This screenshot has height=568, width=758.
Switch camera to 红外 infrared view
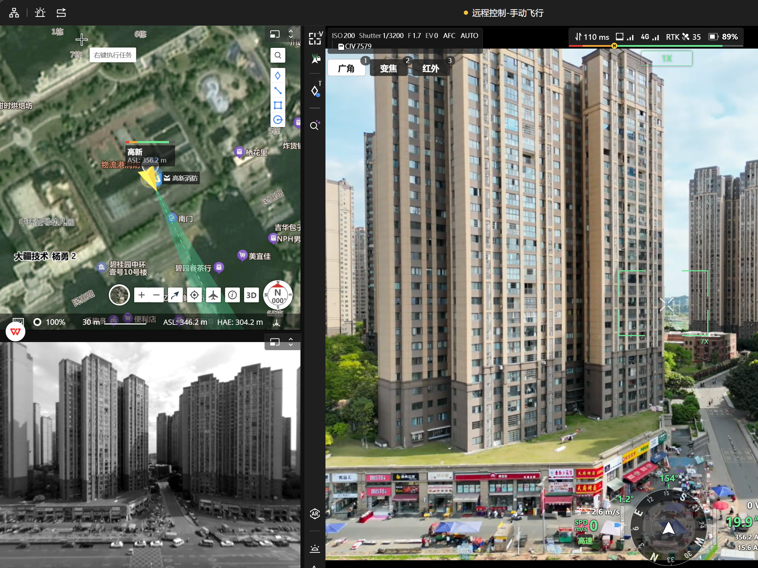(x=431, y=68)
